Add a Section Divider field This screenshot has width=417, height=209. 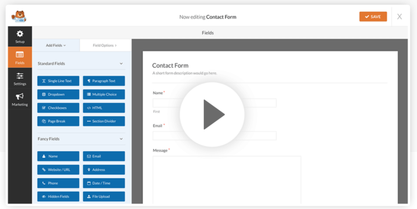[x=104, y=121]
